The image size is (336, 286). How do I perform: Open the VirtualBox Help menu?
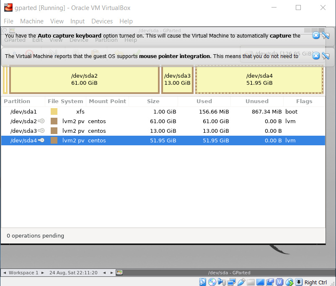click(x=126, y=21)
